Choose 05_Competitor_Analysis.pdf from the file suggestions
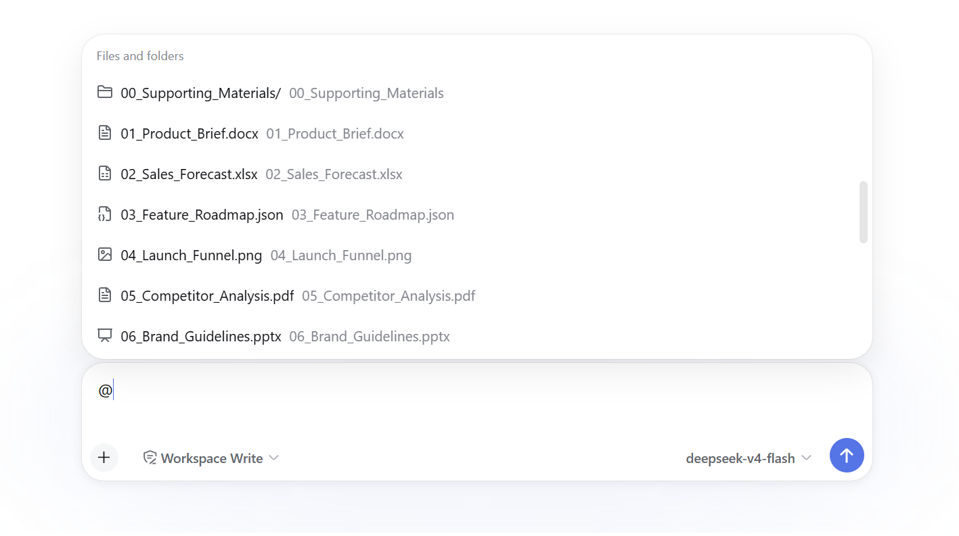The width and height of the screenshot is (959, 536). pyautogui.click(x=476, y=295)
